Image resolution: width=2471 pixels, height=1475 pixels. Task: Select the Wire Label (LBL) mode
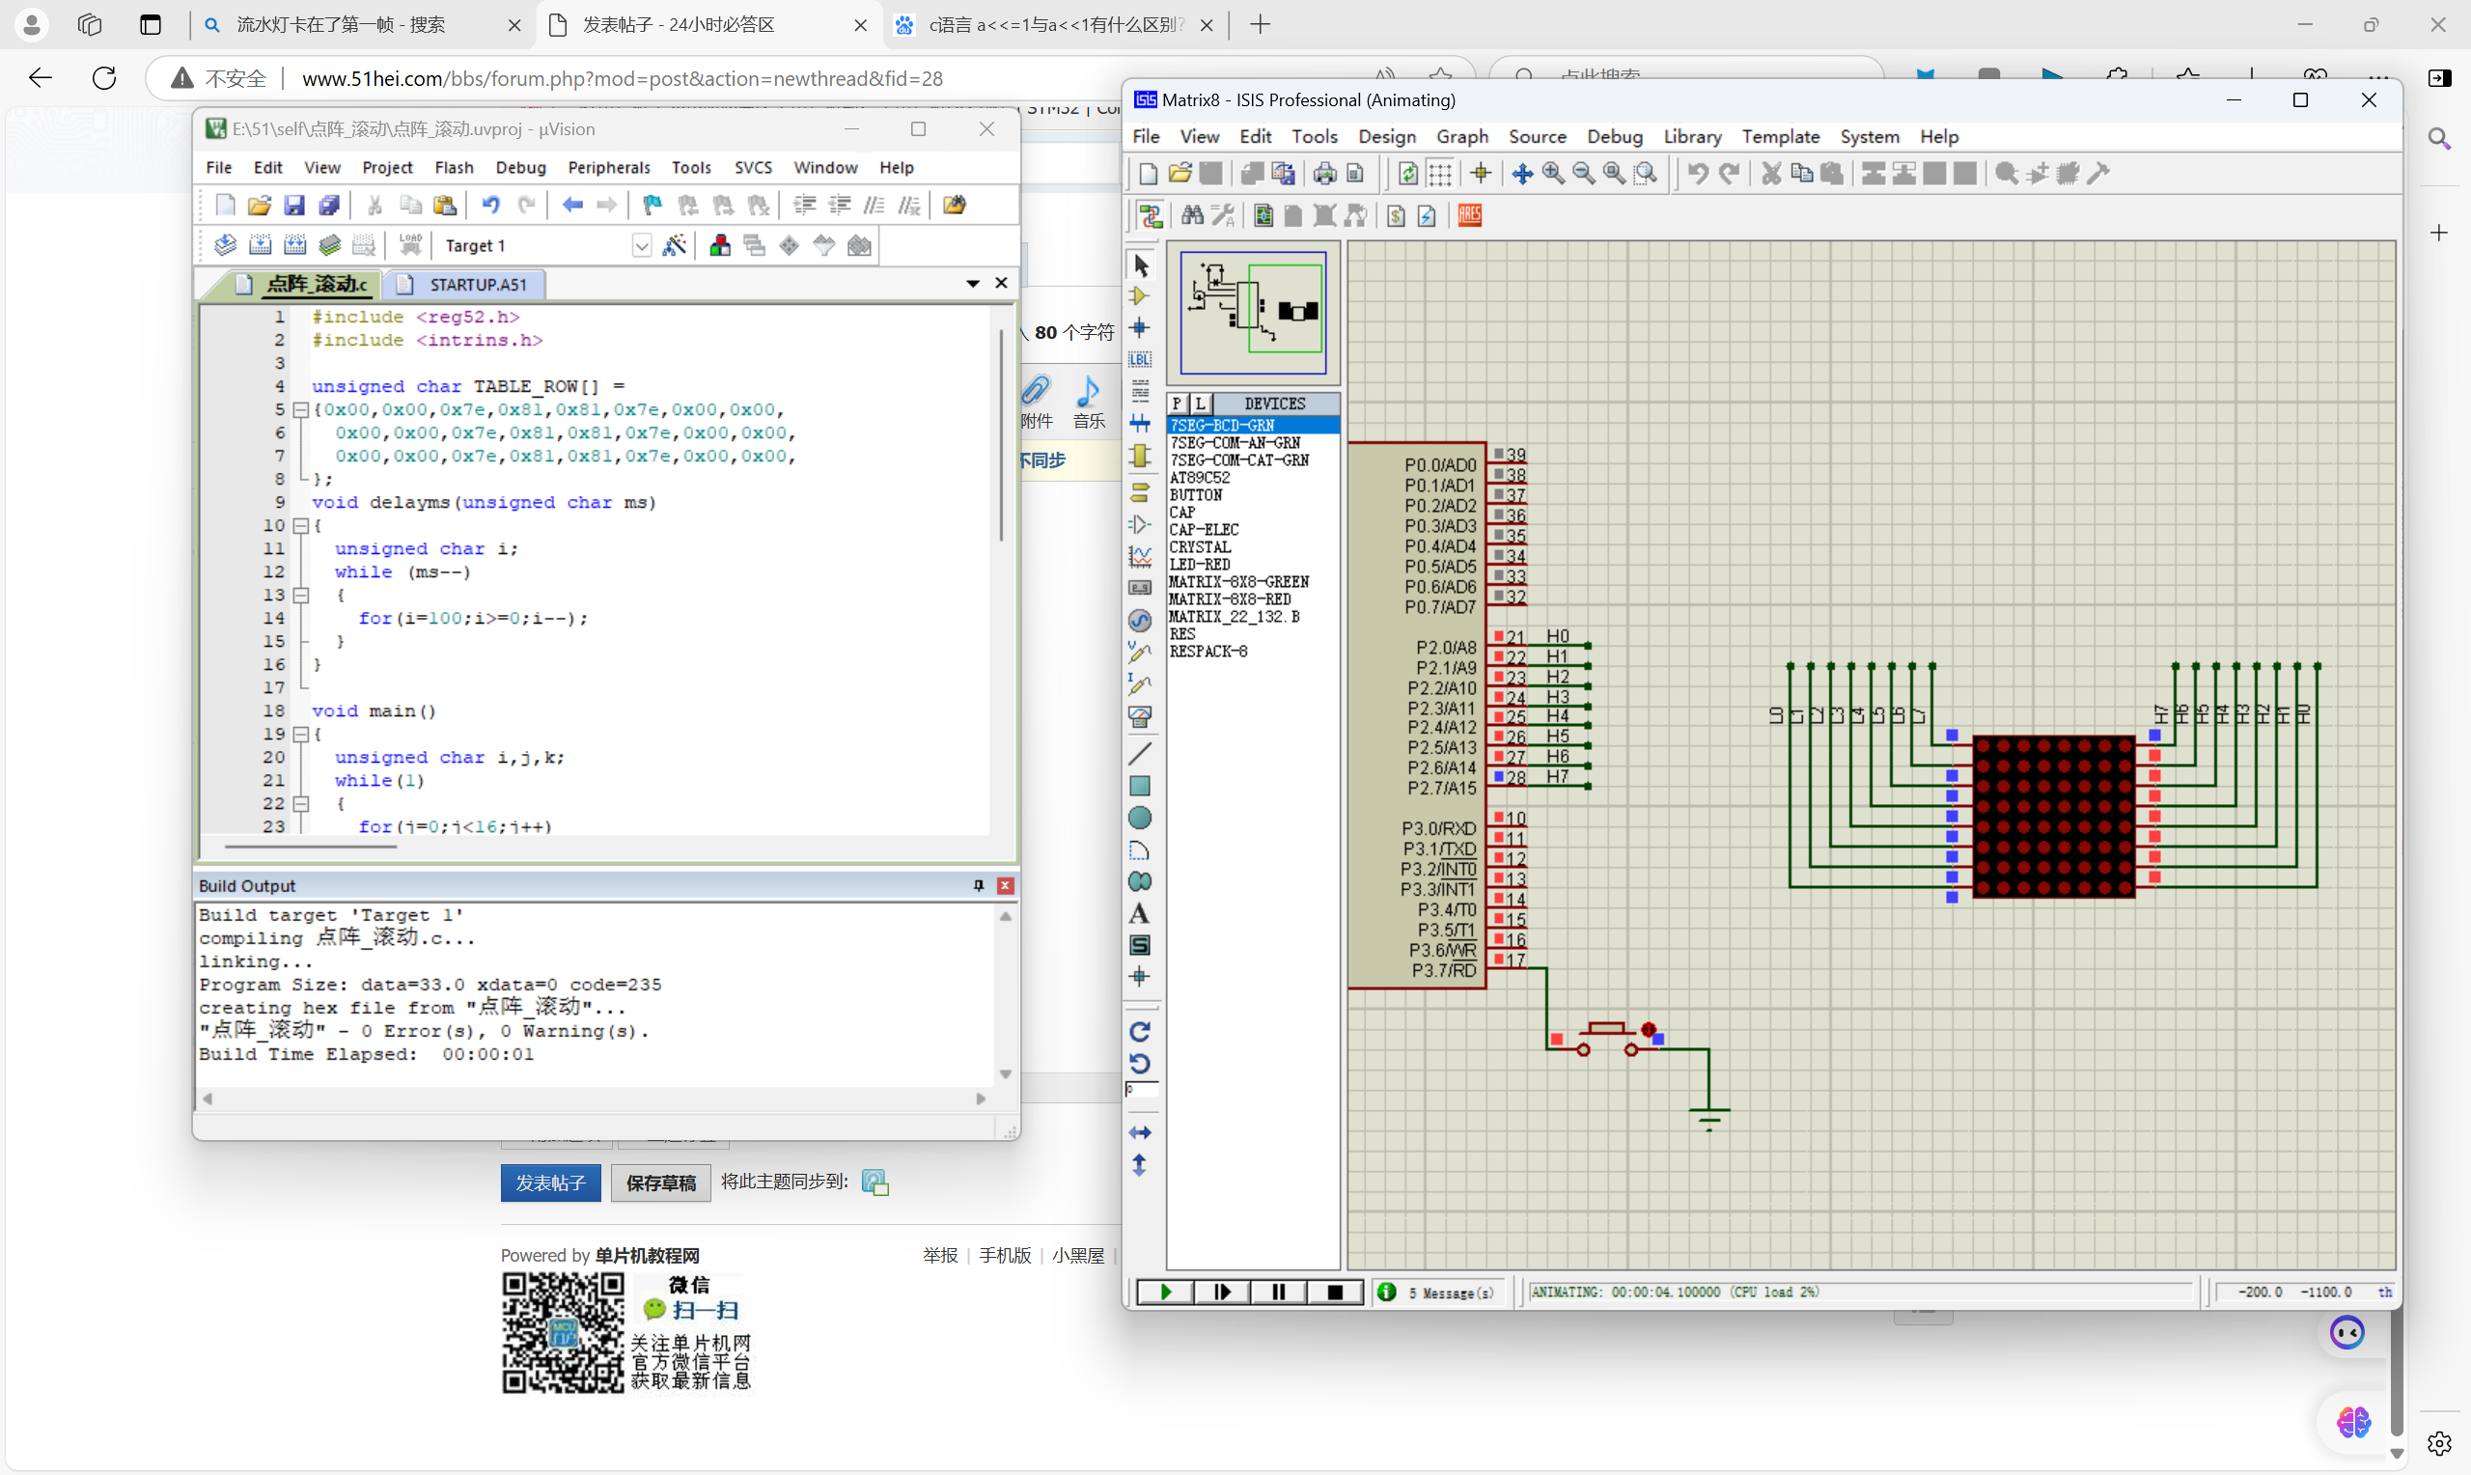pyautogui.click(x=1141, y=359)
